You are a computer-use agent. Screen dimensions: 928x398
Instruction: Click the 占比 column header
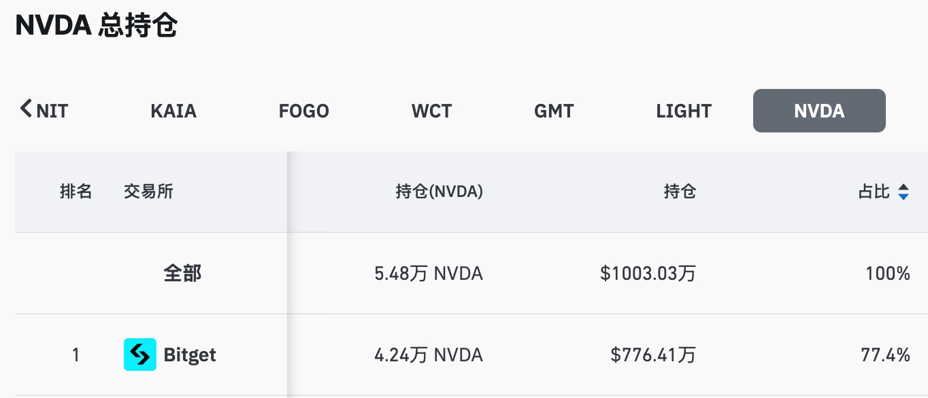(874, 192)
